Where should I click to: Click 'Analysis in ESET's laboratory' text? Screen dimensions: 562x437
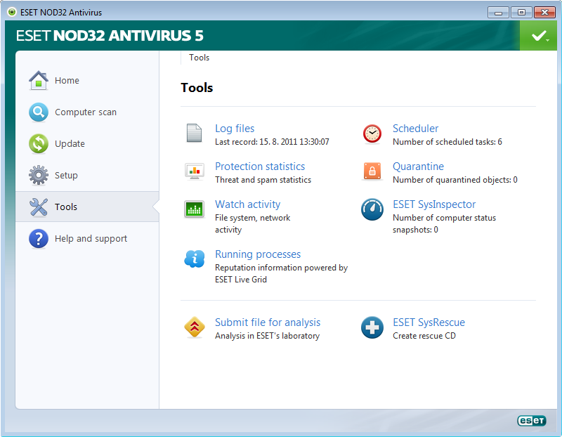[x=268, y=336]
